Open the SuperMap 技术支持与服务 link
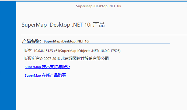This screenshot has height=110, width=187. (x=47, y=67)
